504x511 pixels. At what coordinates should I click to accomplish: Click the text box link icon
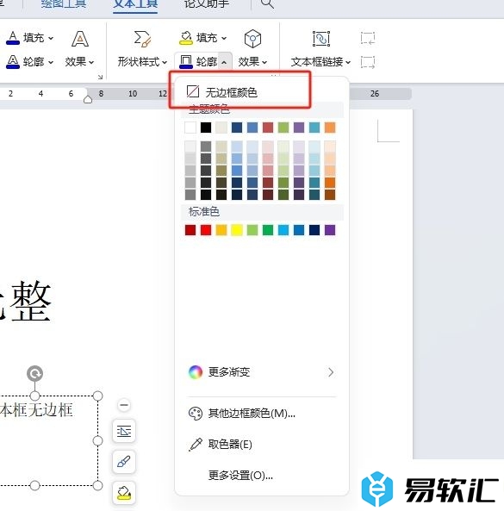point(320,39)
